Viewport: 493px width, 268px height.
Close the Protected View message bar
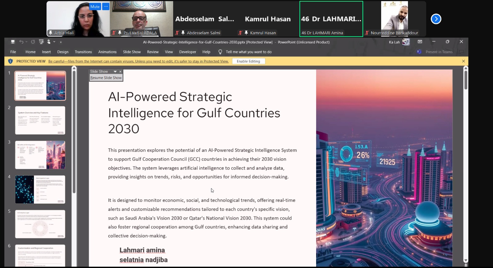tap(463, 61)
